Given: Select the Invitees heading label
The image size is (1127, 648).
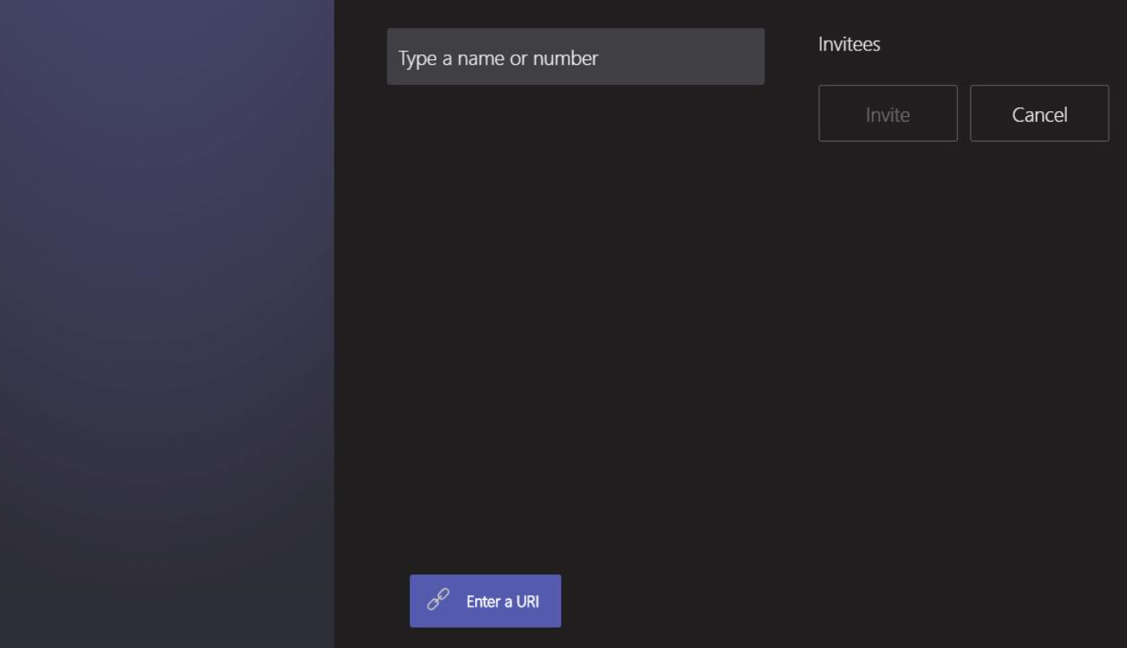Looking at the screenshot, I should click(849, 45).
